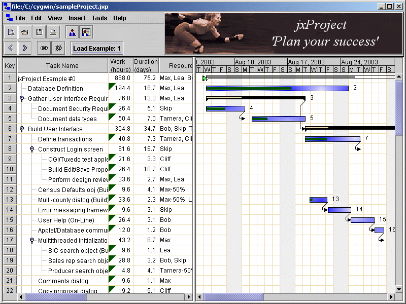Open the Insert menu

point(77,18)
